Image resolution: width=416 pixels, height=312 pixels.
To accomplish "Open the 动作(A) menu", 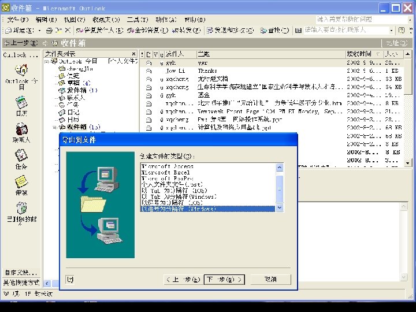I will click(x=166, y=20).
